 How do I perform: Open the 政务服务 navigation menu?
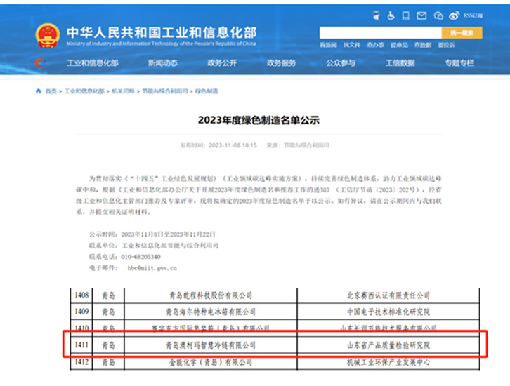281,63
